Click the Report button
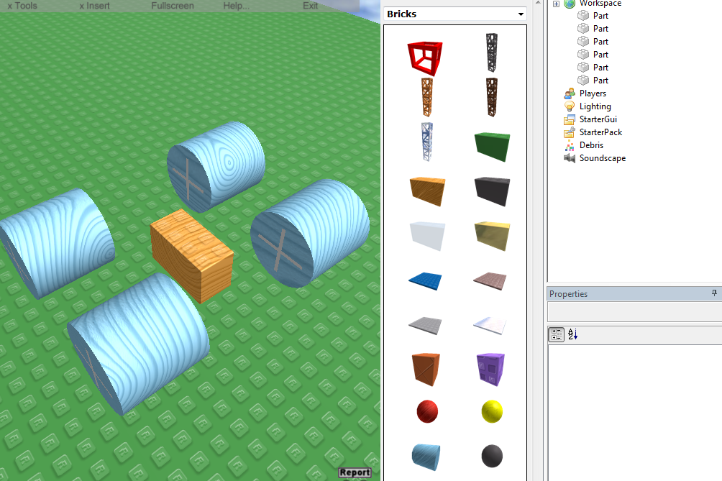This screenshot has width=722, height=481. (x=355, y=472)
